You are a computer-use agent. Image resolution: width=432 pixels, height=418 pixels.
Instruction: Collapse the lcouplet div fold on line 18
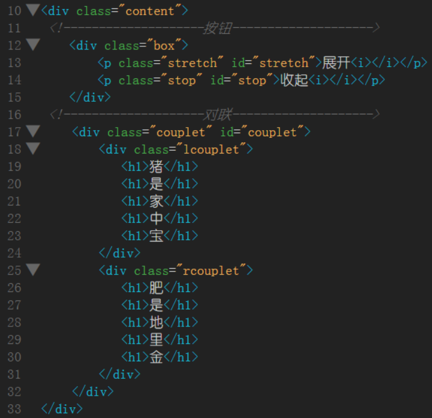33,149
